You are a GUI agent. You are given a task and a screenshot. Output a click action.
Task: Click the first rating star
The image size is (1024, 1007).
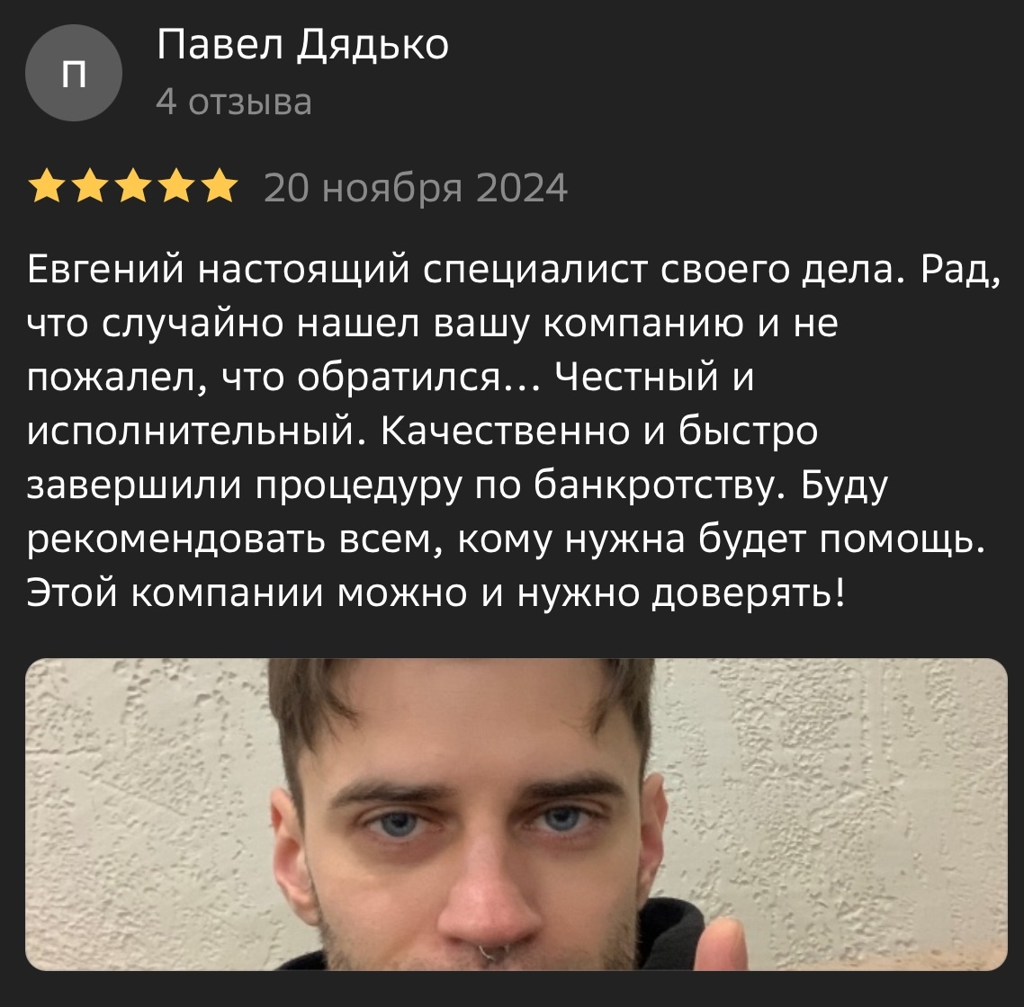point(48,186)
